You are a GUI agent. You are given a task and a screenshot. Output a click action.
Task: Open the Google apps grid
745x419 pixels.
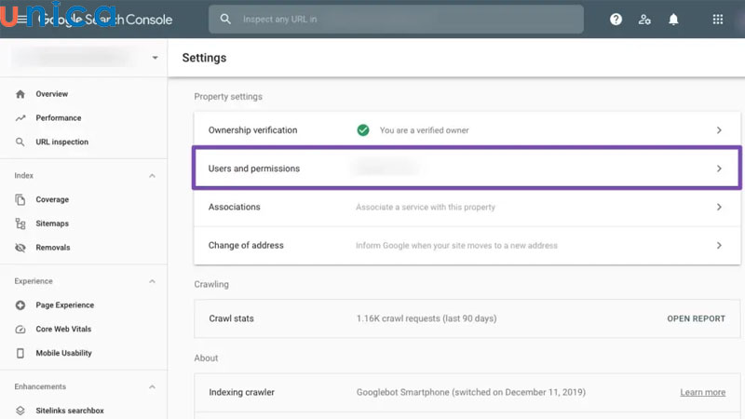(717, 20)
